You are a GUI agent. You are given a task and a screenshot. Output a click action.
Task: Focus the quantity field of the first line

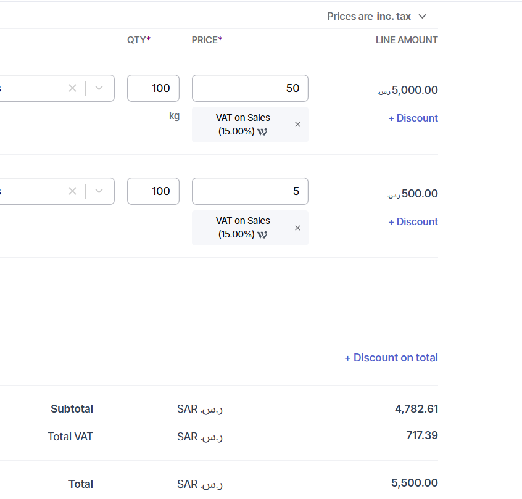coord(153,88)
